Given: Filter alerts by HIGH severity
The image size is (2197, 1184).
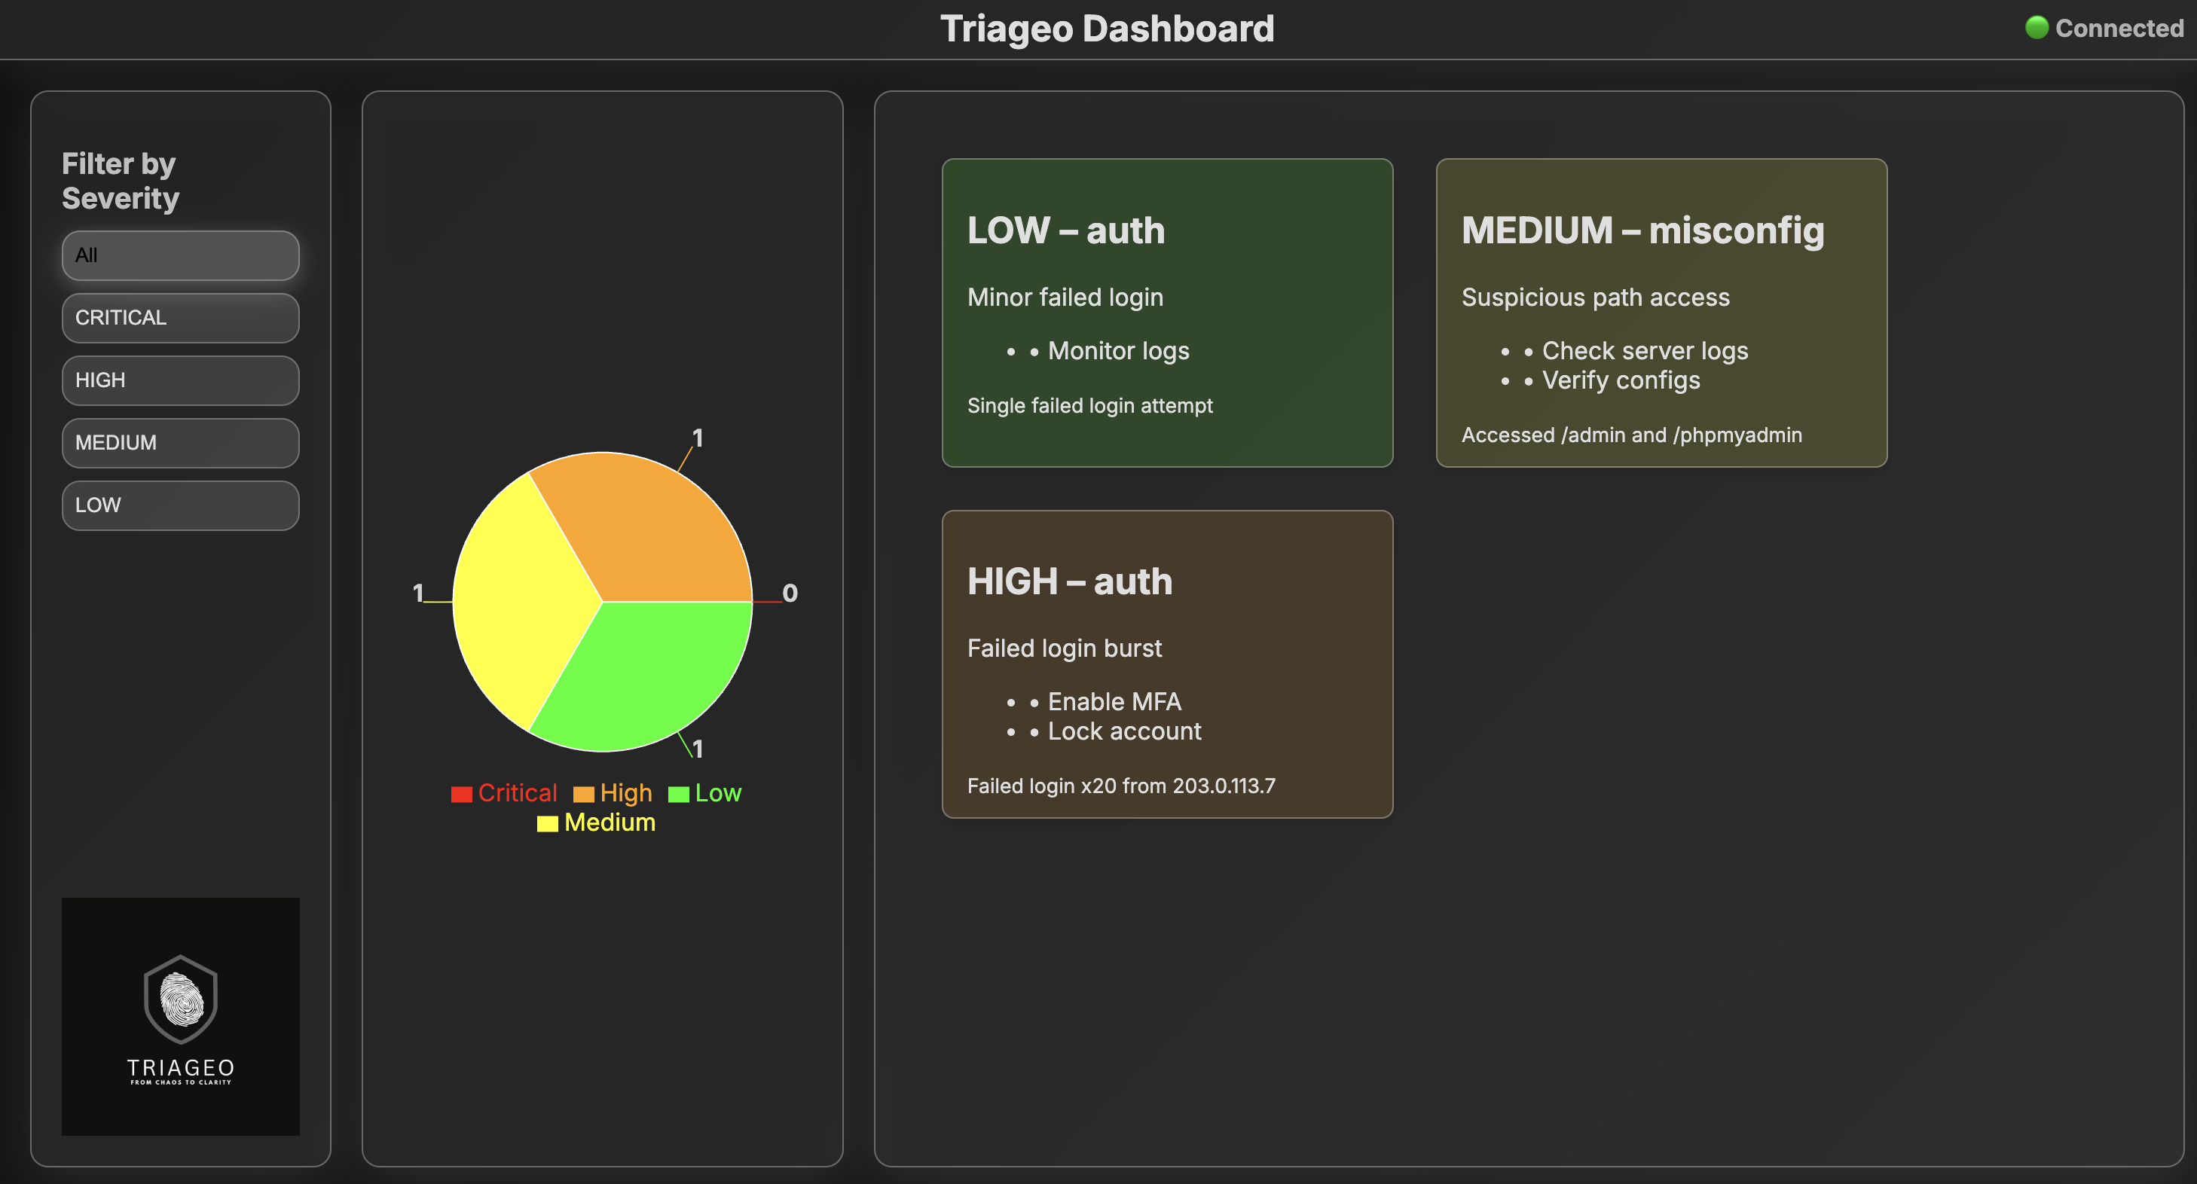Looking at the screenshot, I should point(180,380).
